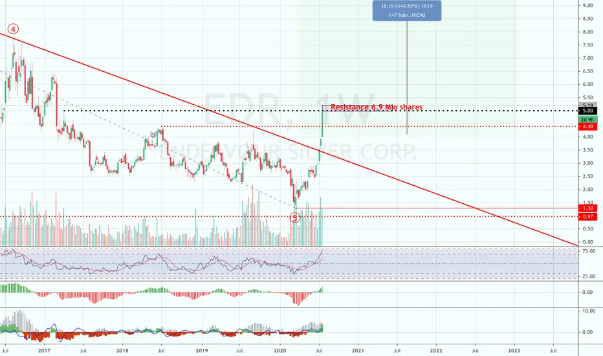Click the 2022 time axis label
The width and height of the screenshot is (603, 356).
point(436,351)
